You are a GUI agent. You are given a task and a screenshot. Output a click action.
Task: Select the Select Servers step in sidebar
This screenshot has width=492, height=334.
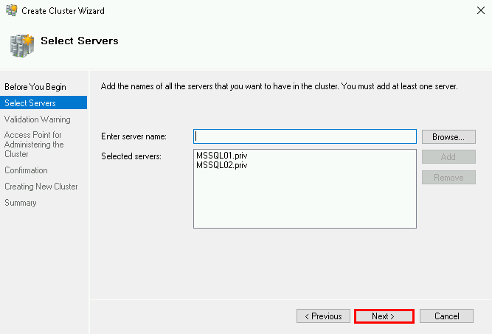pos(44,103)
